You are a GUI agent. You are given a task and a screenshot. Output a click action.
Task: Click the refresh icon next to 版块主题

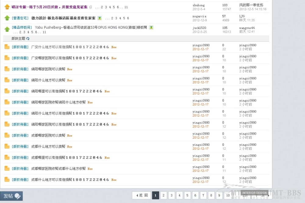coord(28,39)
